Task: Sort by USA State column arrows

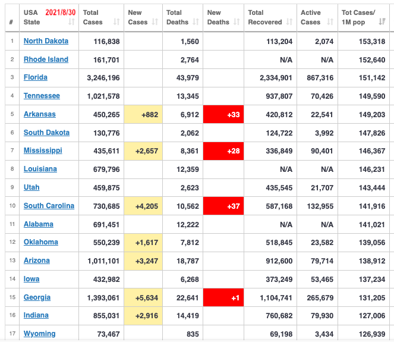Action: [x=71, y=22]
